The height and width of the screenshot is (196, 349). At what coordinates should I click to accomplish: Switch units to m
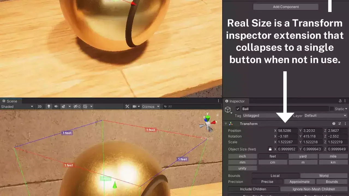click(303, 162)
